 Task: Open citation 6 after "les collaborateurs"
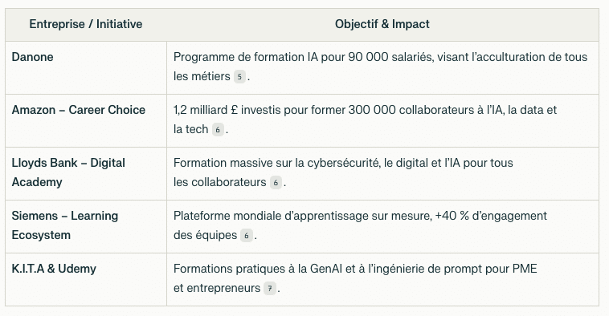click(276, 183)
